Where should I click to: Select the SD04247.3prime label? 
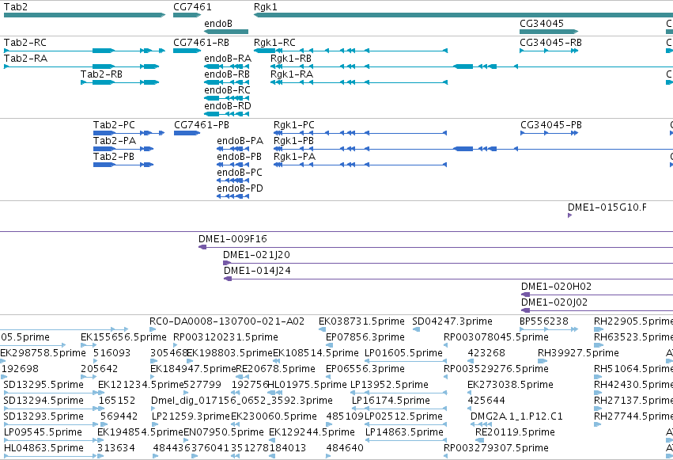[452, 321]
